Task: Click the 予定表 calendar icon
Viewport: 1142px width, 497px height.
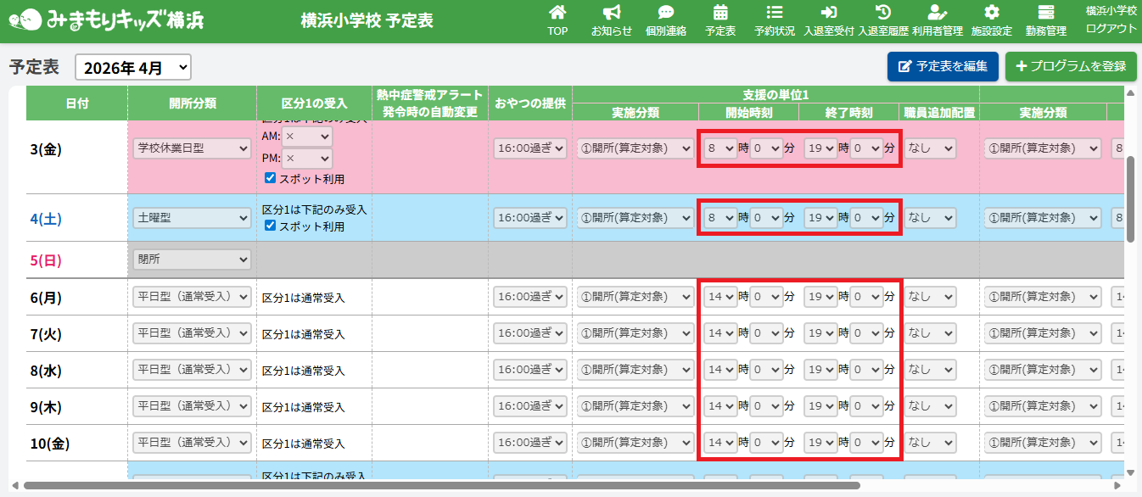Action: click(x=720, y=13)
